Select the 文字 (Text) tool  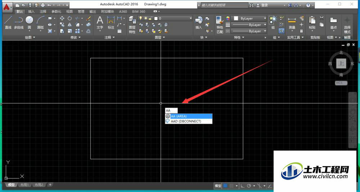[100, 22]
